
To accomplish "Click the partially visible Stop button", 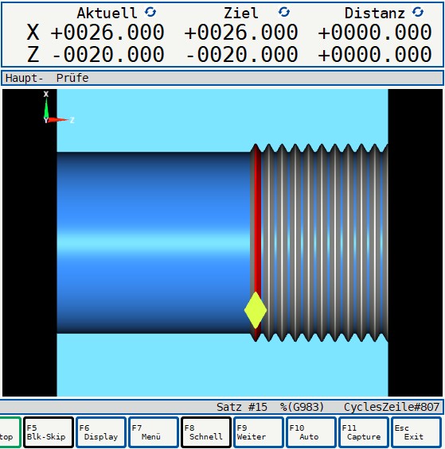I will click(x=10, y=432).
